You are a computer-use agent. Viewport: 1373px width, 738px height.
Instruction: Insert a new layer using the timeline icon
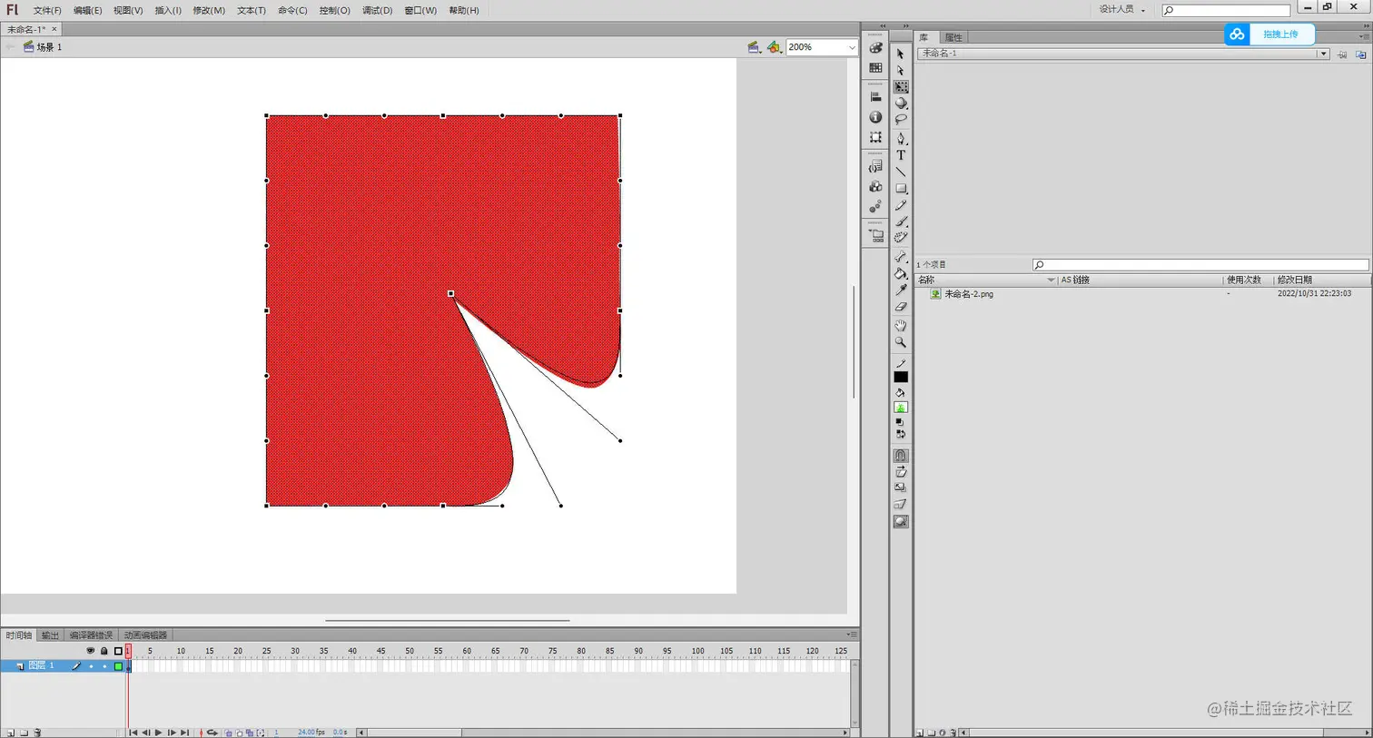tap(11, 733)
